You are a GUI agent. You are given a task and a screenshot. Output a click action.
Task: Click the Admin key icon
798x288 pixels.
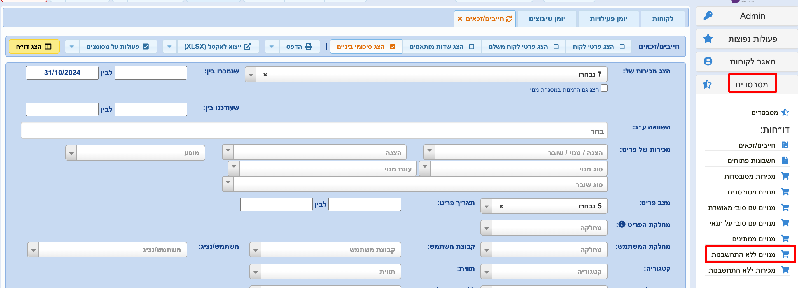tap(708, 16)
